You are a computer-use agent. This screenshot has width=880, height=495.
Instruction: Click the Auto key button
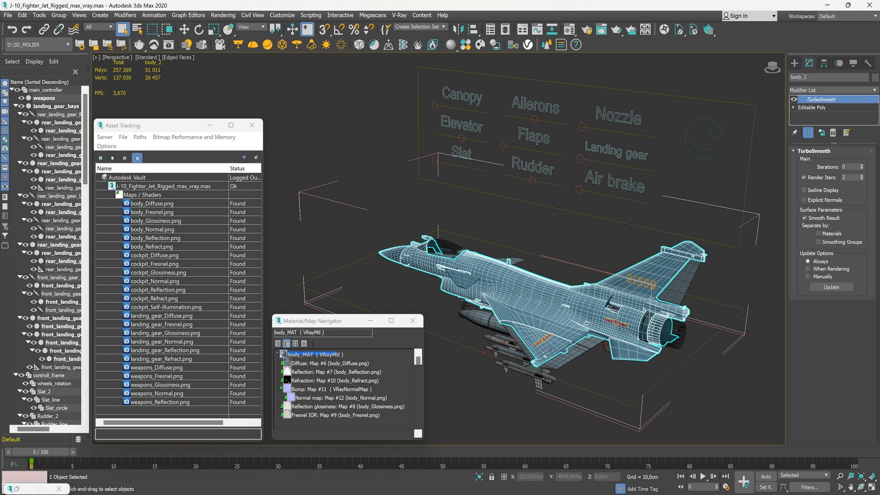[x=766, y=477]
